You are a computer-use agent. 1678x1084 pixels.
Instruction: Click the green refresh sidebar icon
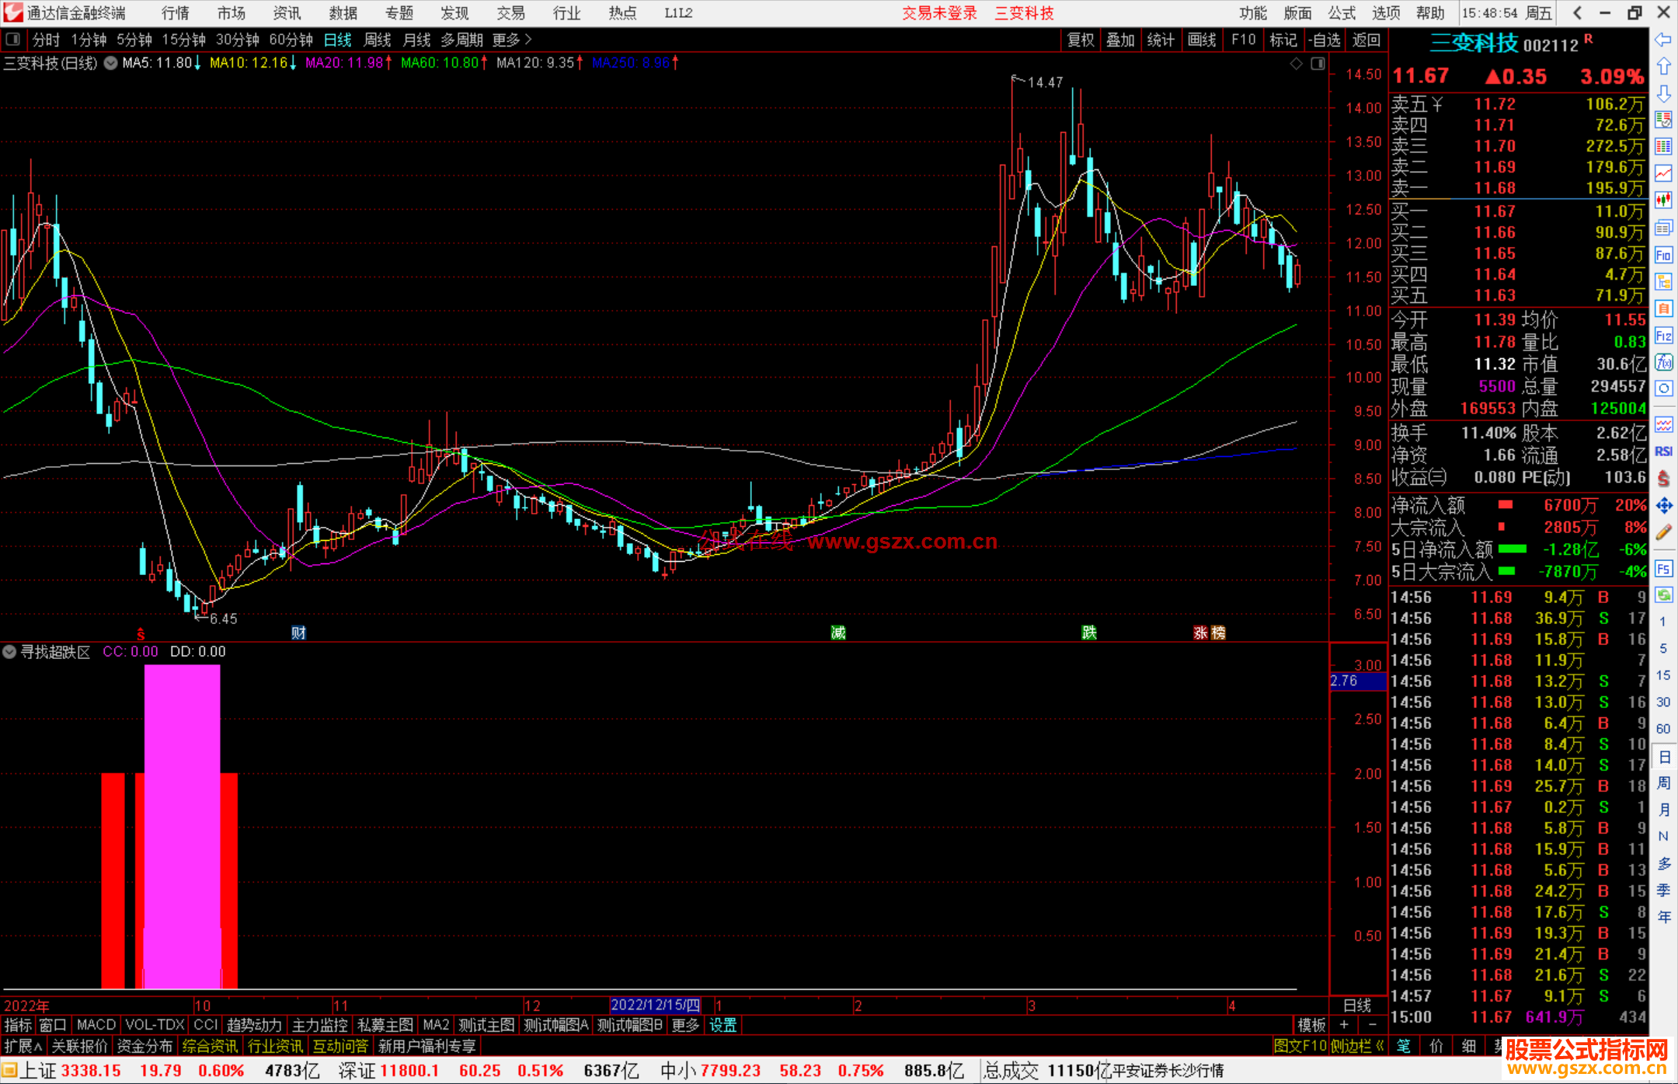[x=1663, y=595]
